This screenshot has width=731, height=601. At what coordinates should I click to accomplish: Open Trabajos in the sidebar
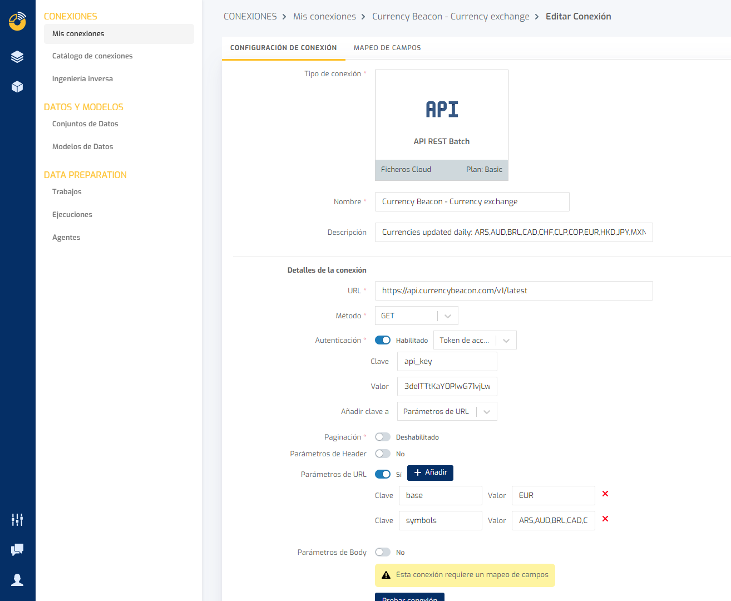click(x=67, y=191)
